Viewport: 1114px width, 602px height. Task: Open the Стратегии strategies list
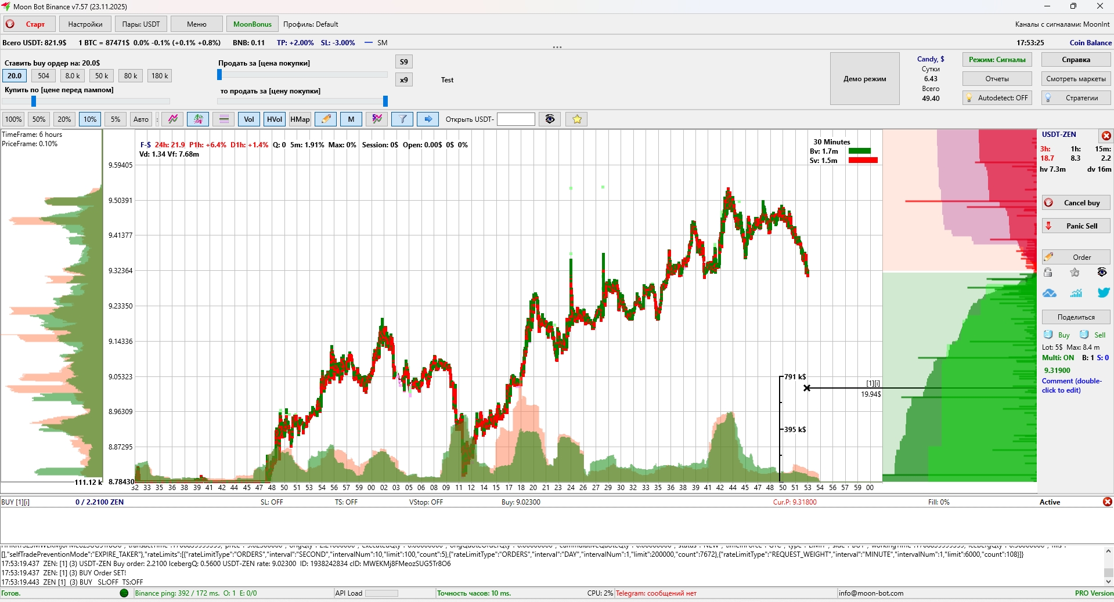tap(1076, 98)
